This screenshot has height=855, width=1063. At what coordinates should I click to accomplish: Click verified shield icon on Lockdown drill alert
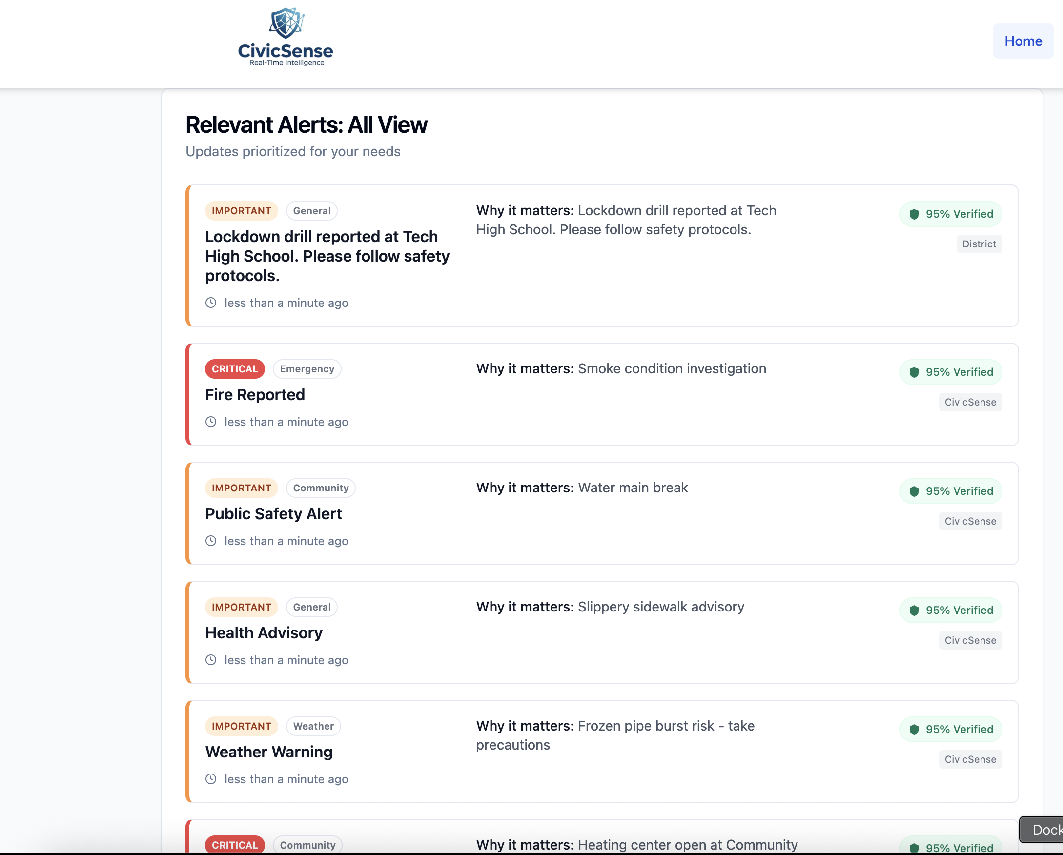pos(914,214)
